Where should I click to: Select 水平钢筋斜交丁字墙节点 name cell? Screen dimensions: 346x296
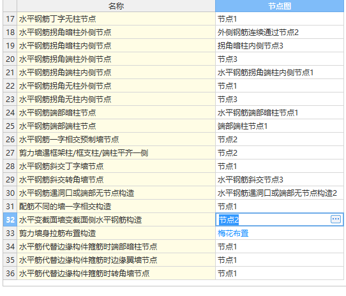(116, 166)
